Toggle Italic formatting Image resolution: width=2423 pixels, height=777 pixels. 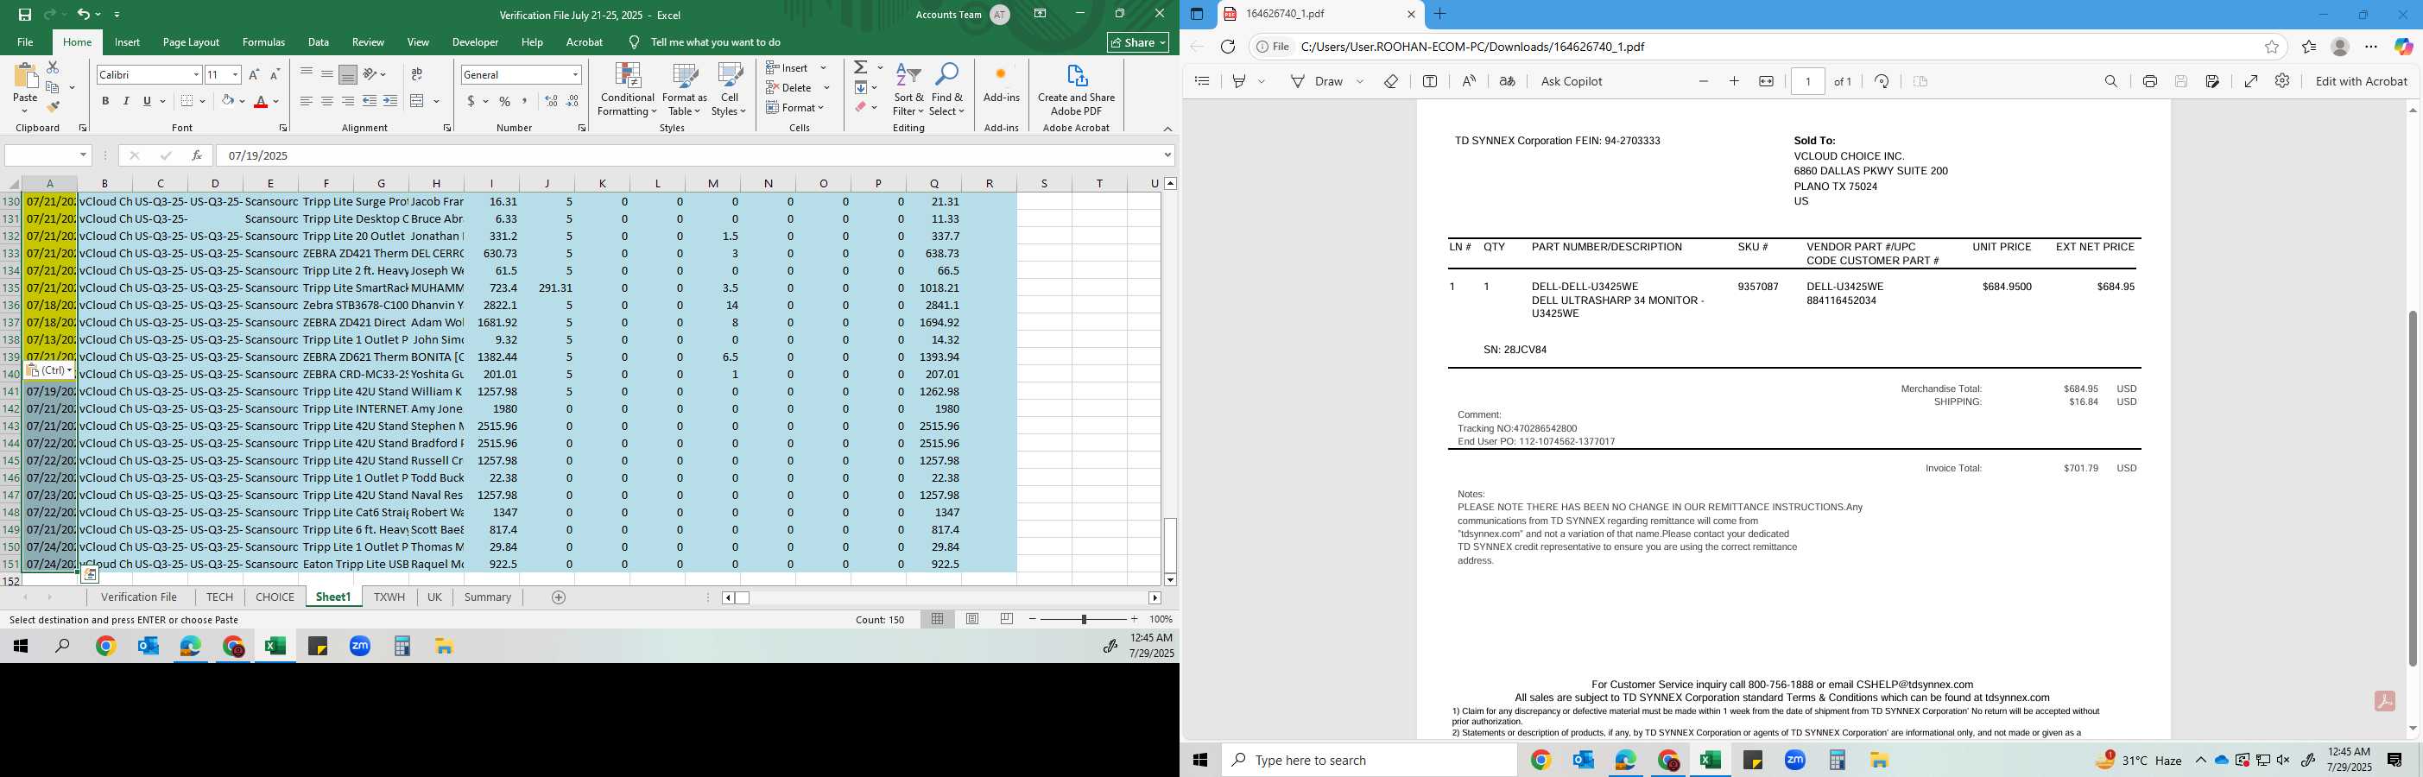(x=126, y=101)
